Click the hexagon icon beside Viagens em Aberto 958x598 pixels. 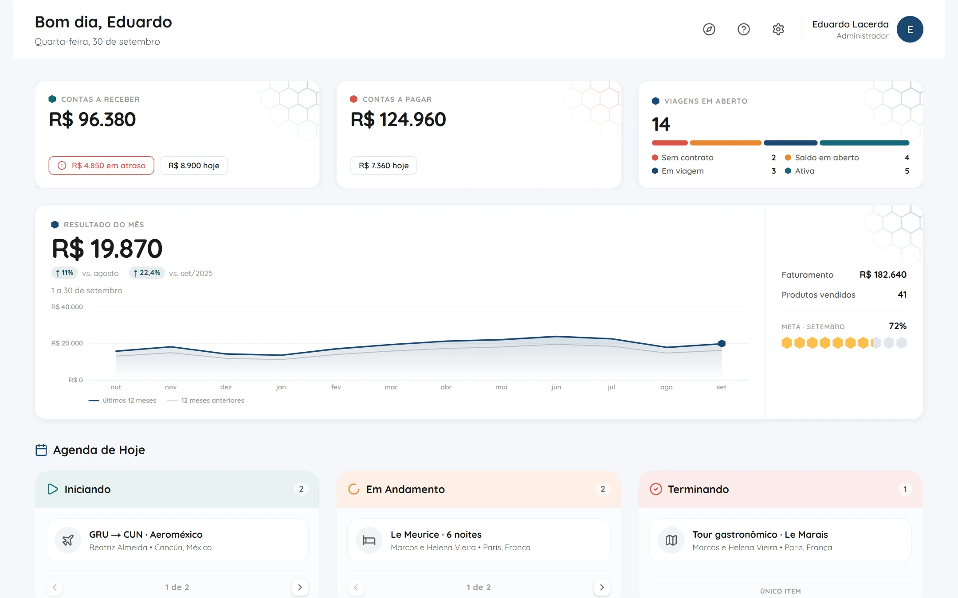[x=656, y=101]
